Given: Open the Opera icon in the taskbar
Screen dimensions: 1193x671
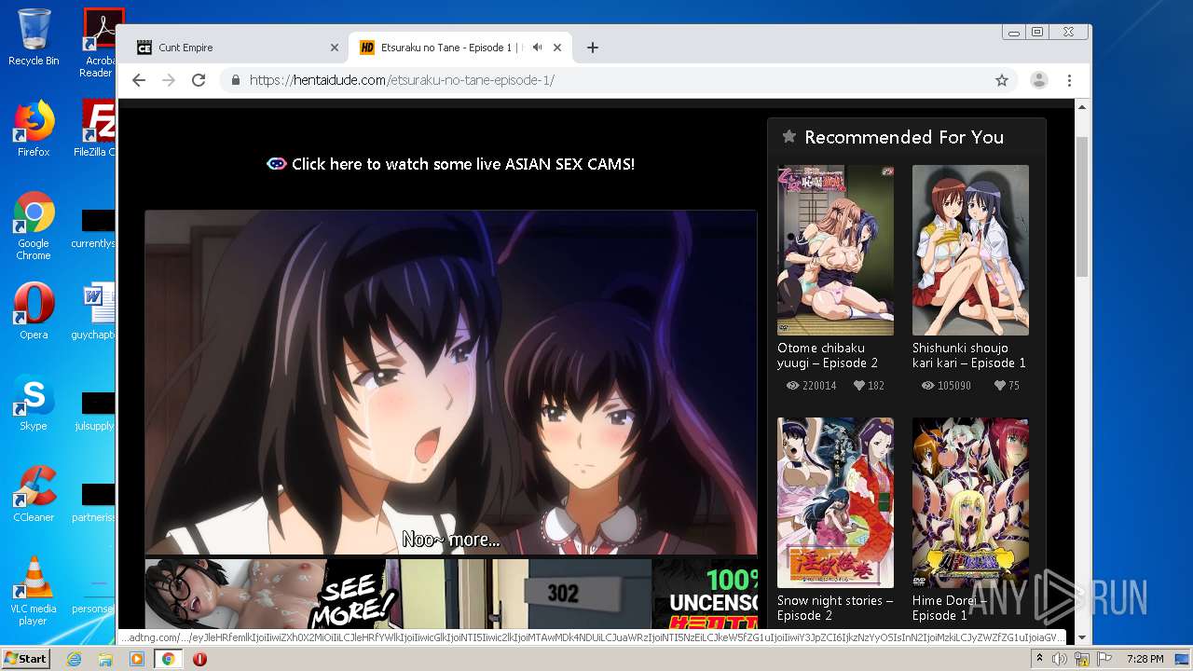Looking at the screenshot, I should pos(199,659).
